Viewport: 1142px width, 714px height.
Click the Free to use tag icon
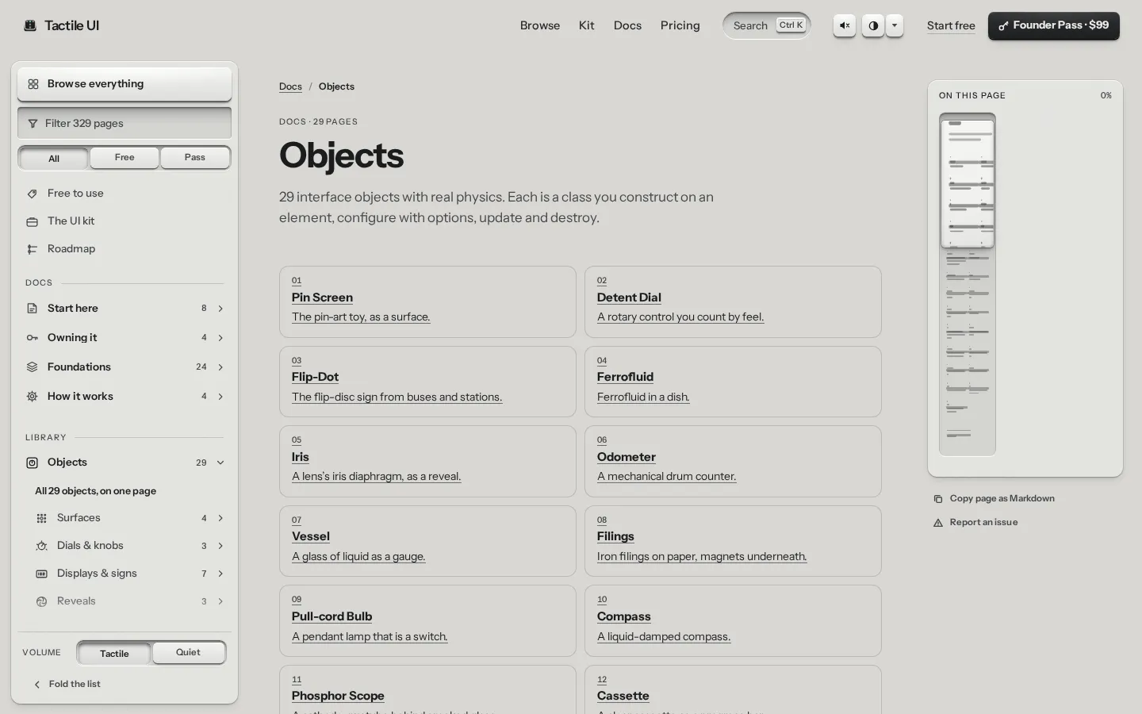click(x=33, y=194)
